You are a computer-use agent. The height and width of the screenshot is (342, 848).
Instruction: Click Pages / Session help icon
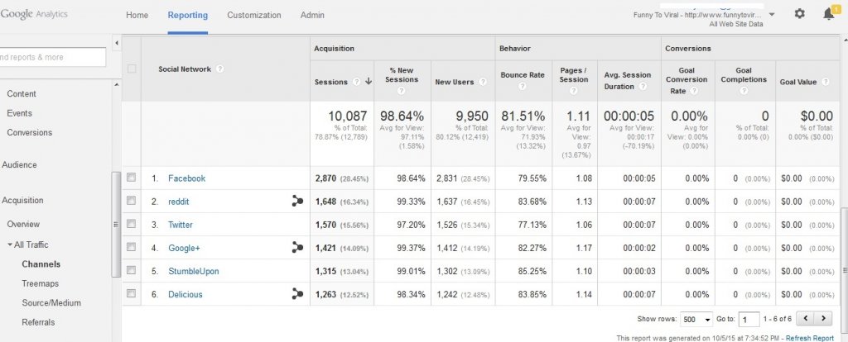(x=574, y=91)
